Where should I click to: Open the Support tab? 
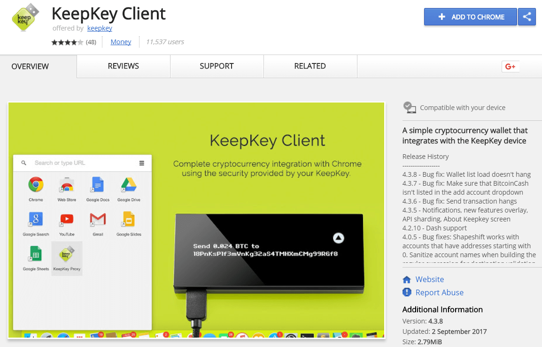[x=217, y=66]
